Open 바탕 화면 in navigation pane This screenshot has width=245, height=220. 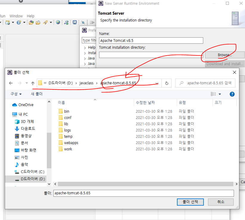pos(25,150)
